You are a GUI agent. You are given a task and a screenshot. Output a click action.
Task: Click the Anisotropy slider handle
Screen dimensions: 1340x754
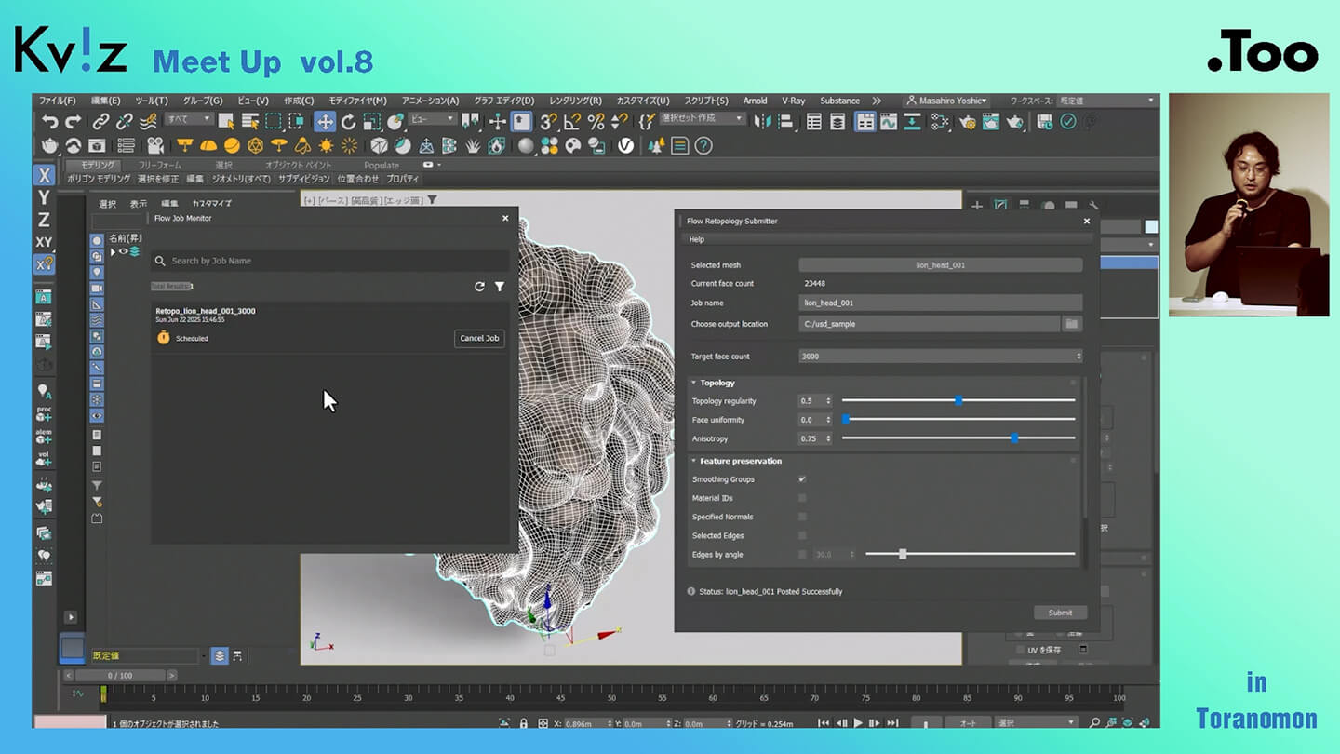tap(1014, 438)
